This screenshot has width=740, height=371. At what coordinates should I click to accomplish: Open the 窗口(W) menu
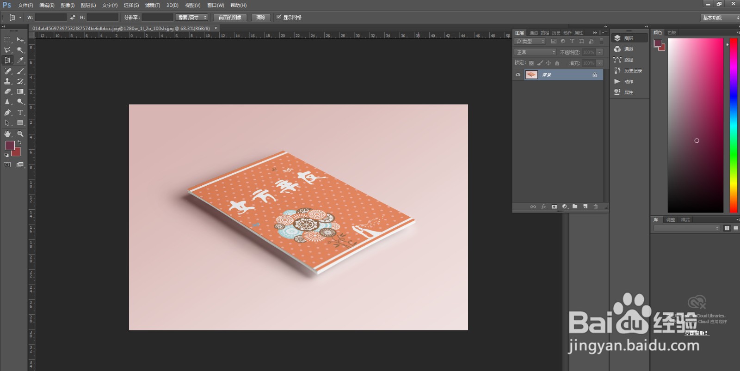[x=216, y=6]
